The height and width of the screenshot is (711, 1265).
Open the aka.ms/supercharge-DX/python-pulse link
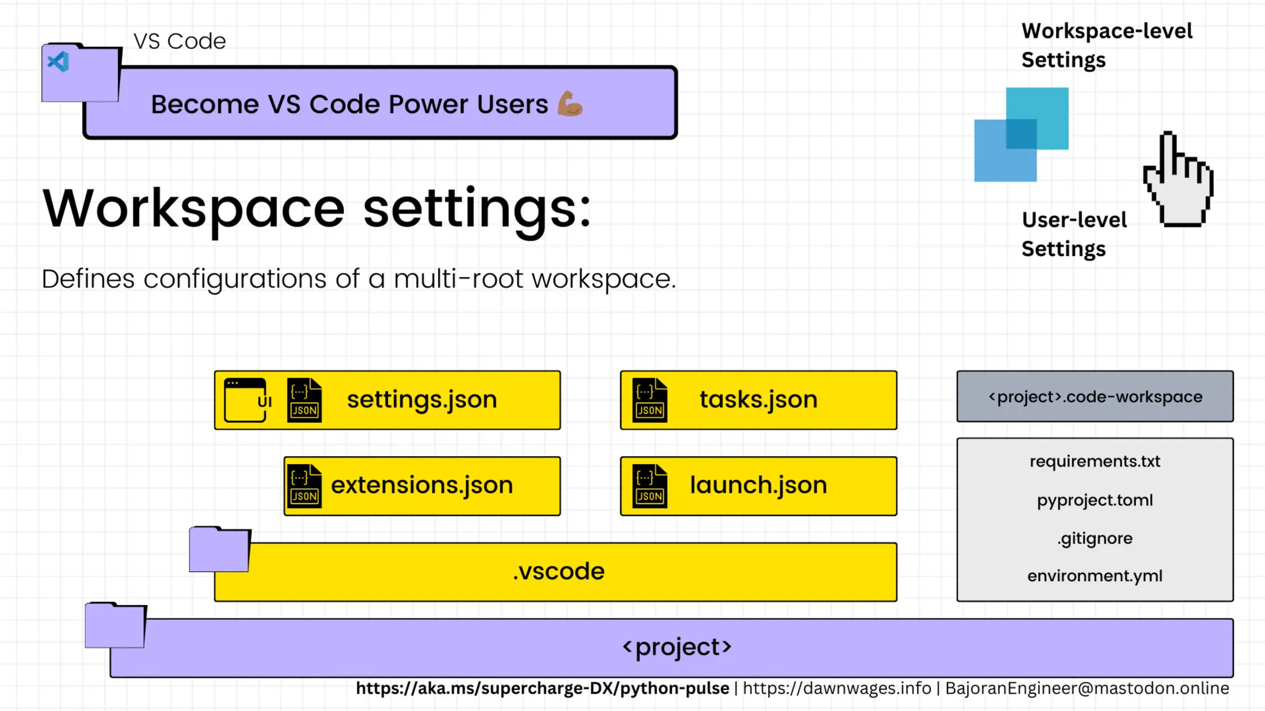[542, 689]
